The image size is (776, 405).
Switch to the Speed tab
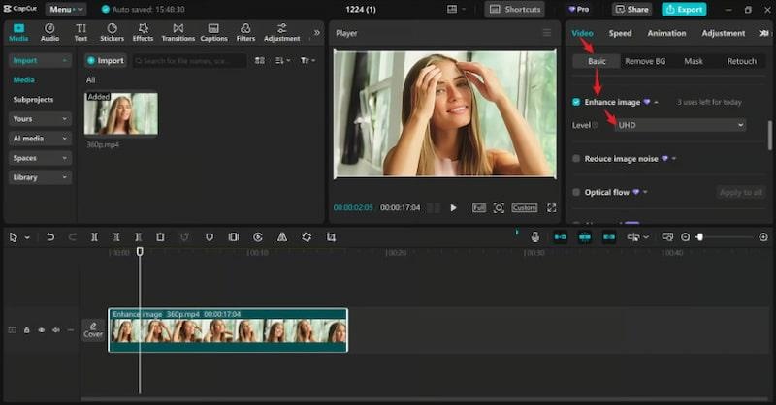pyautogui.click(x=620, y=33)
